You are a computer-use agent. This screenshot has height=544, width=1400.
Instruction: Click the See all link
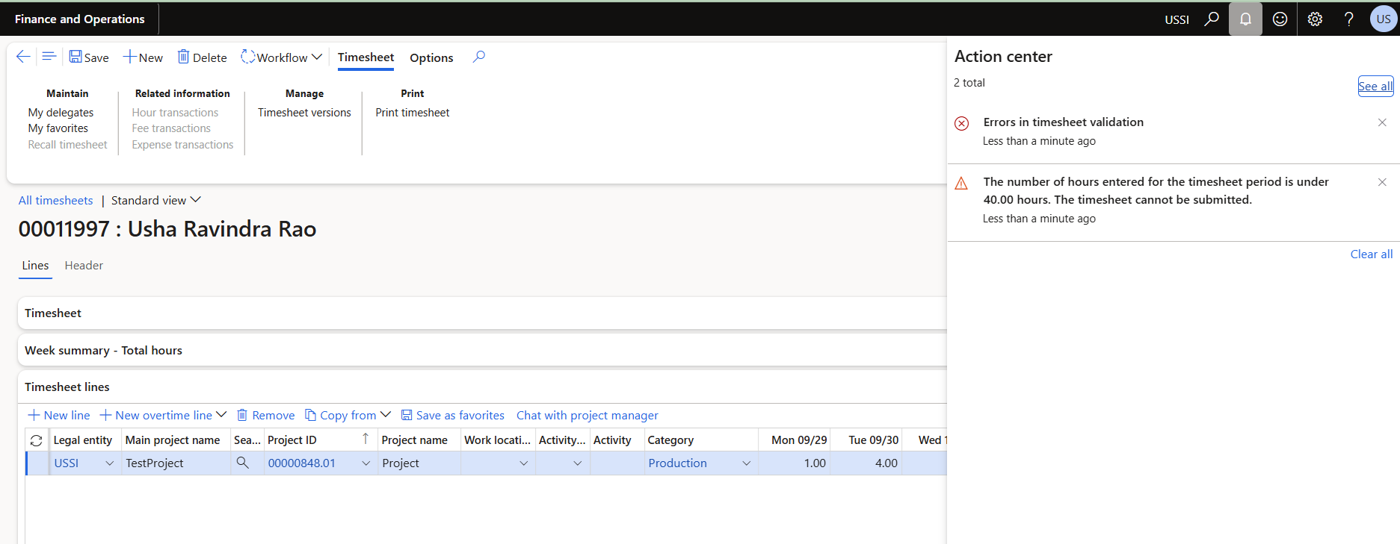coord(1375,86)
